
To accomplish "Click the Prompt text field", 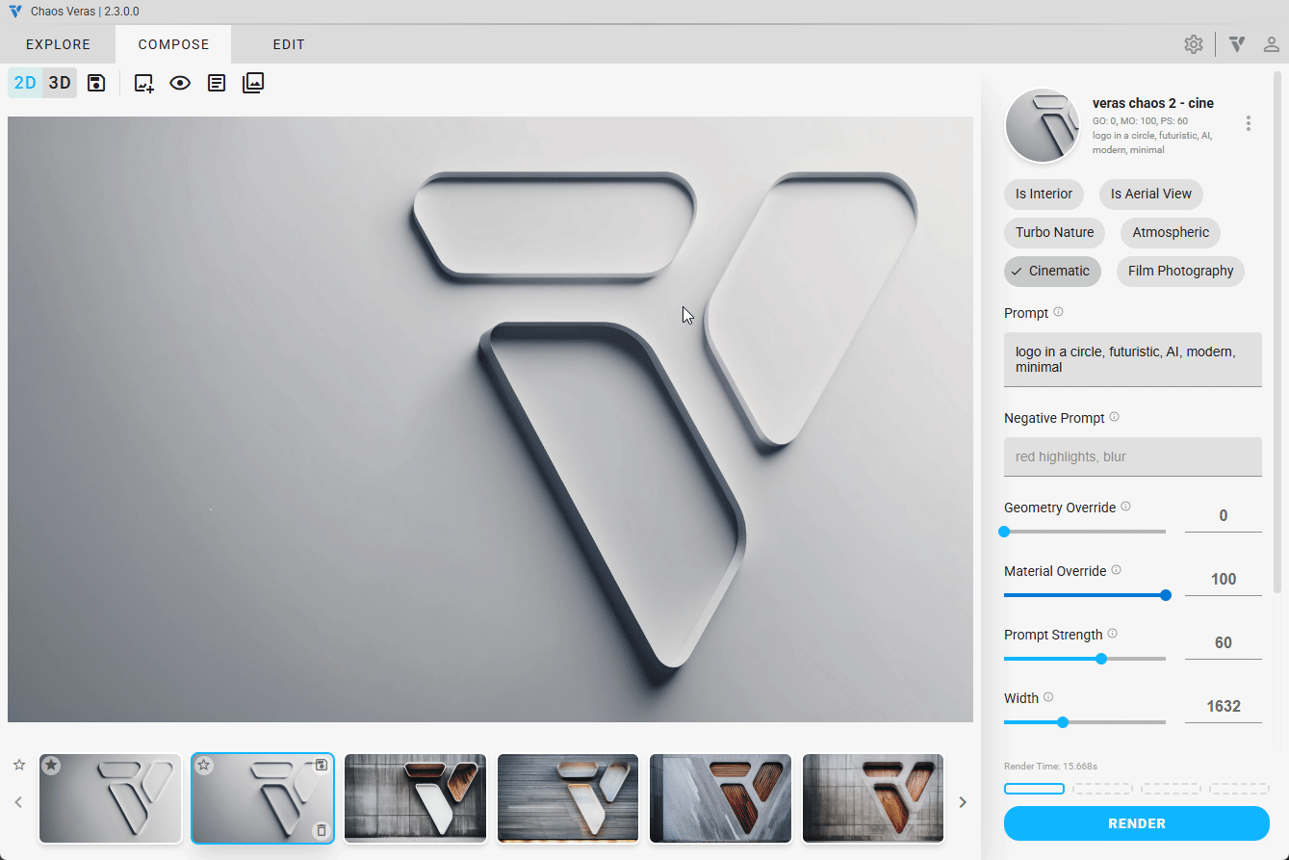I will [1133, 359].
